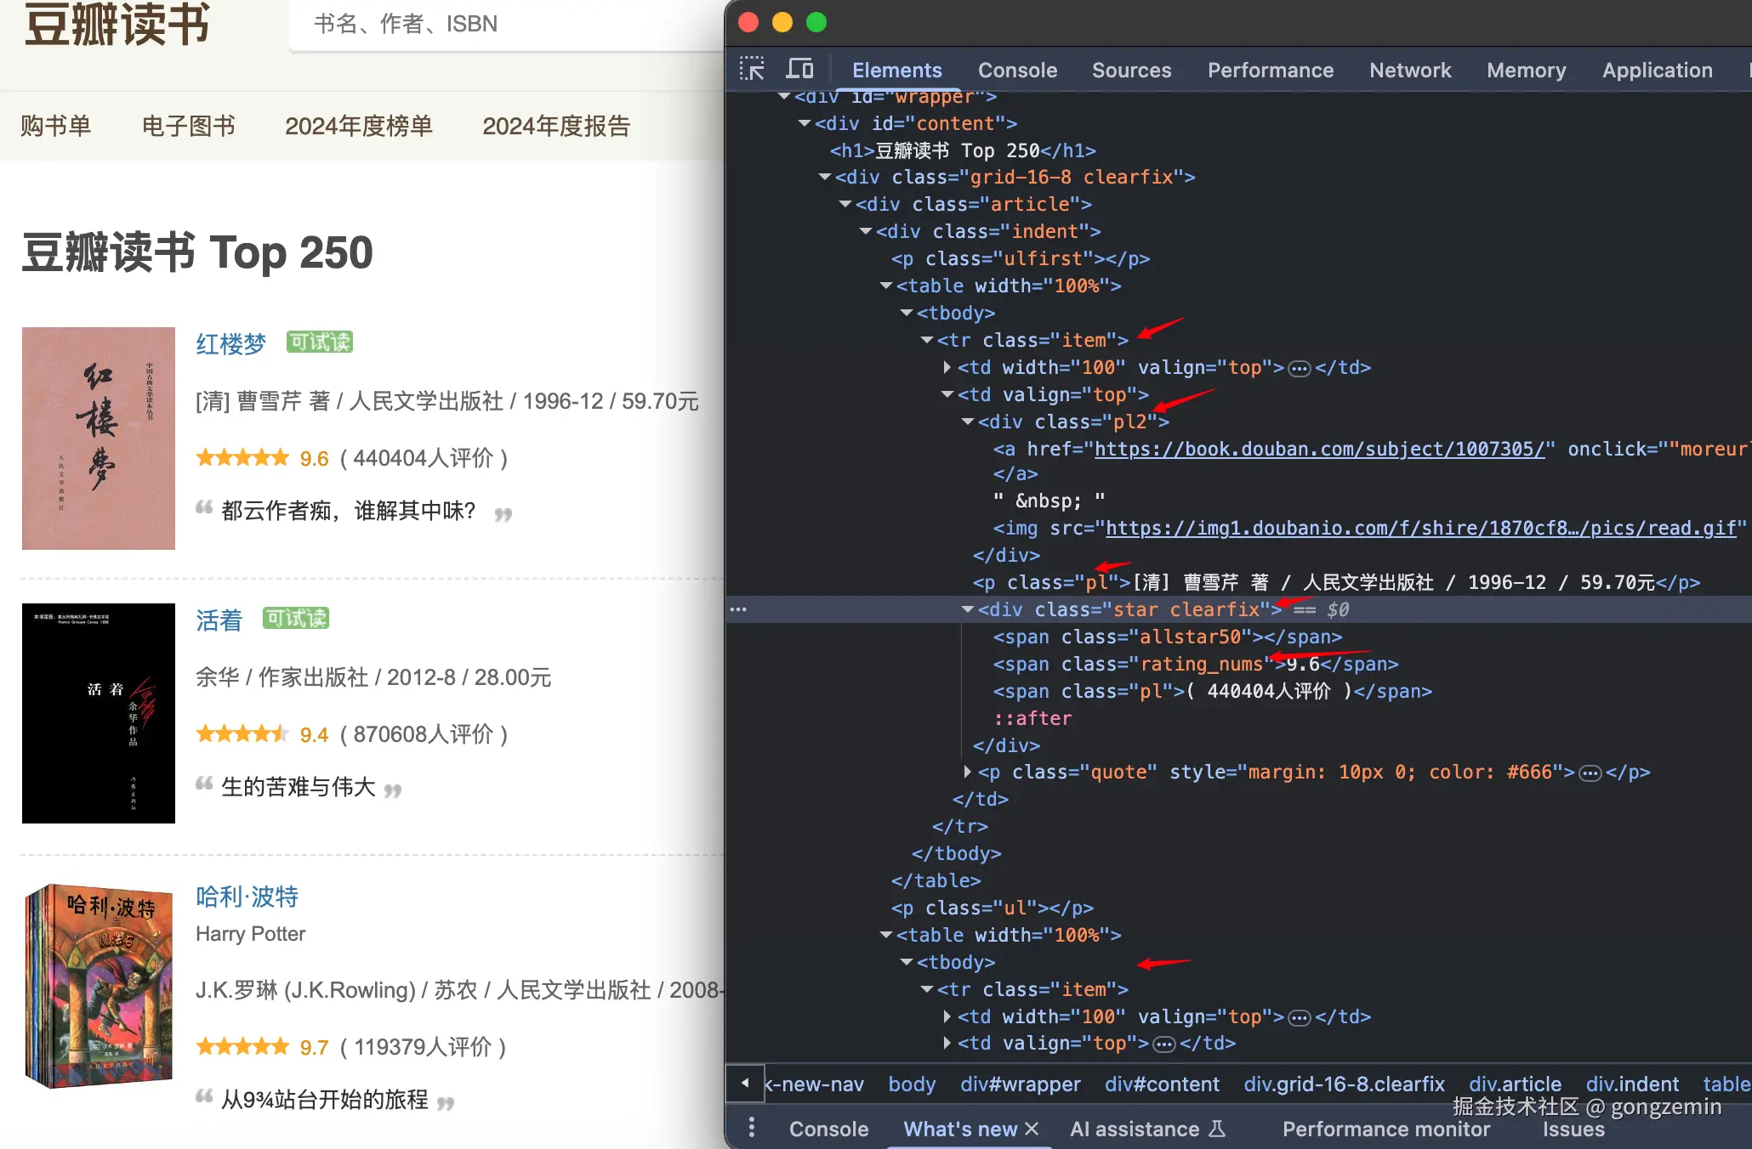Click the 可试读 badge next to 活着
Viewport: 1752px width, 1149px height.
click(296, 619)
